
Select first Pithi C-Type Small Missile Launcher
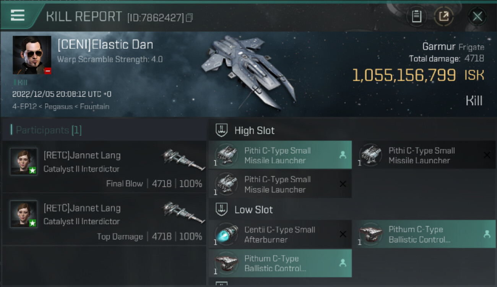click(x=280, y=155)
